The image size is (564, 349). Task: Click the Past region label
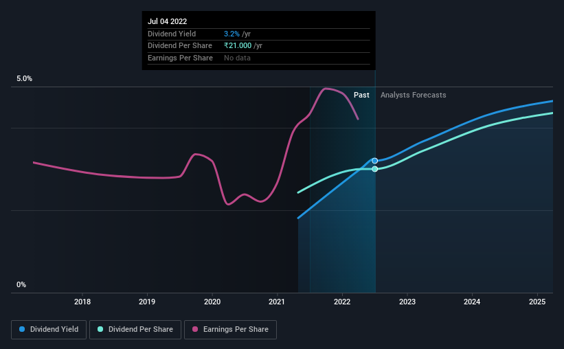(x=361, y=95)
